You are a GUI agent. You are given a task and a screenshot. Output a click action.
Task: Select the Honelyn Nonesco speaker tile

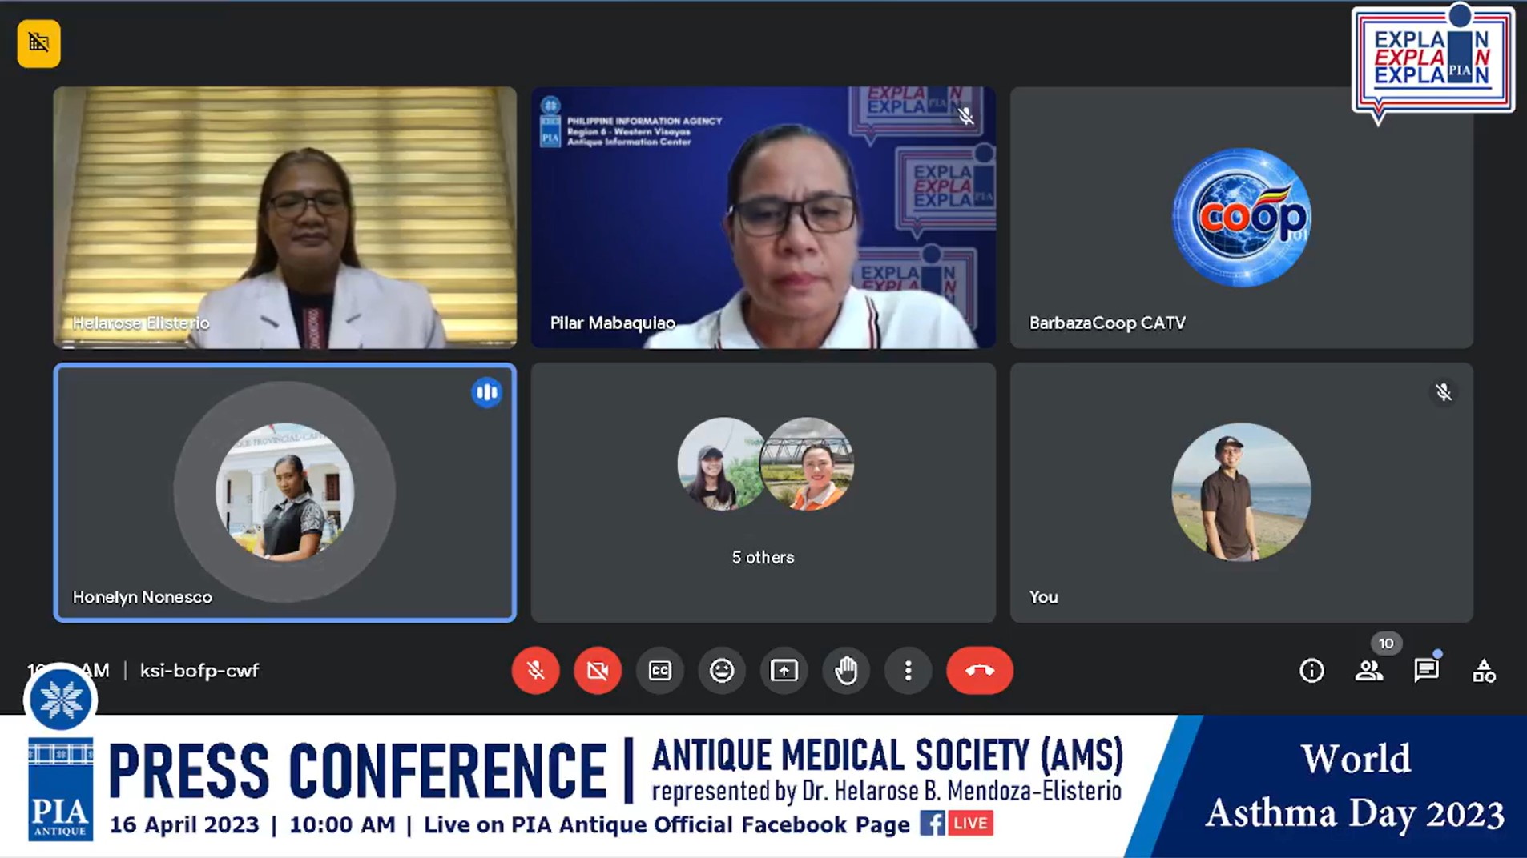tap(285, 493)
